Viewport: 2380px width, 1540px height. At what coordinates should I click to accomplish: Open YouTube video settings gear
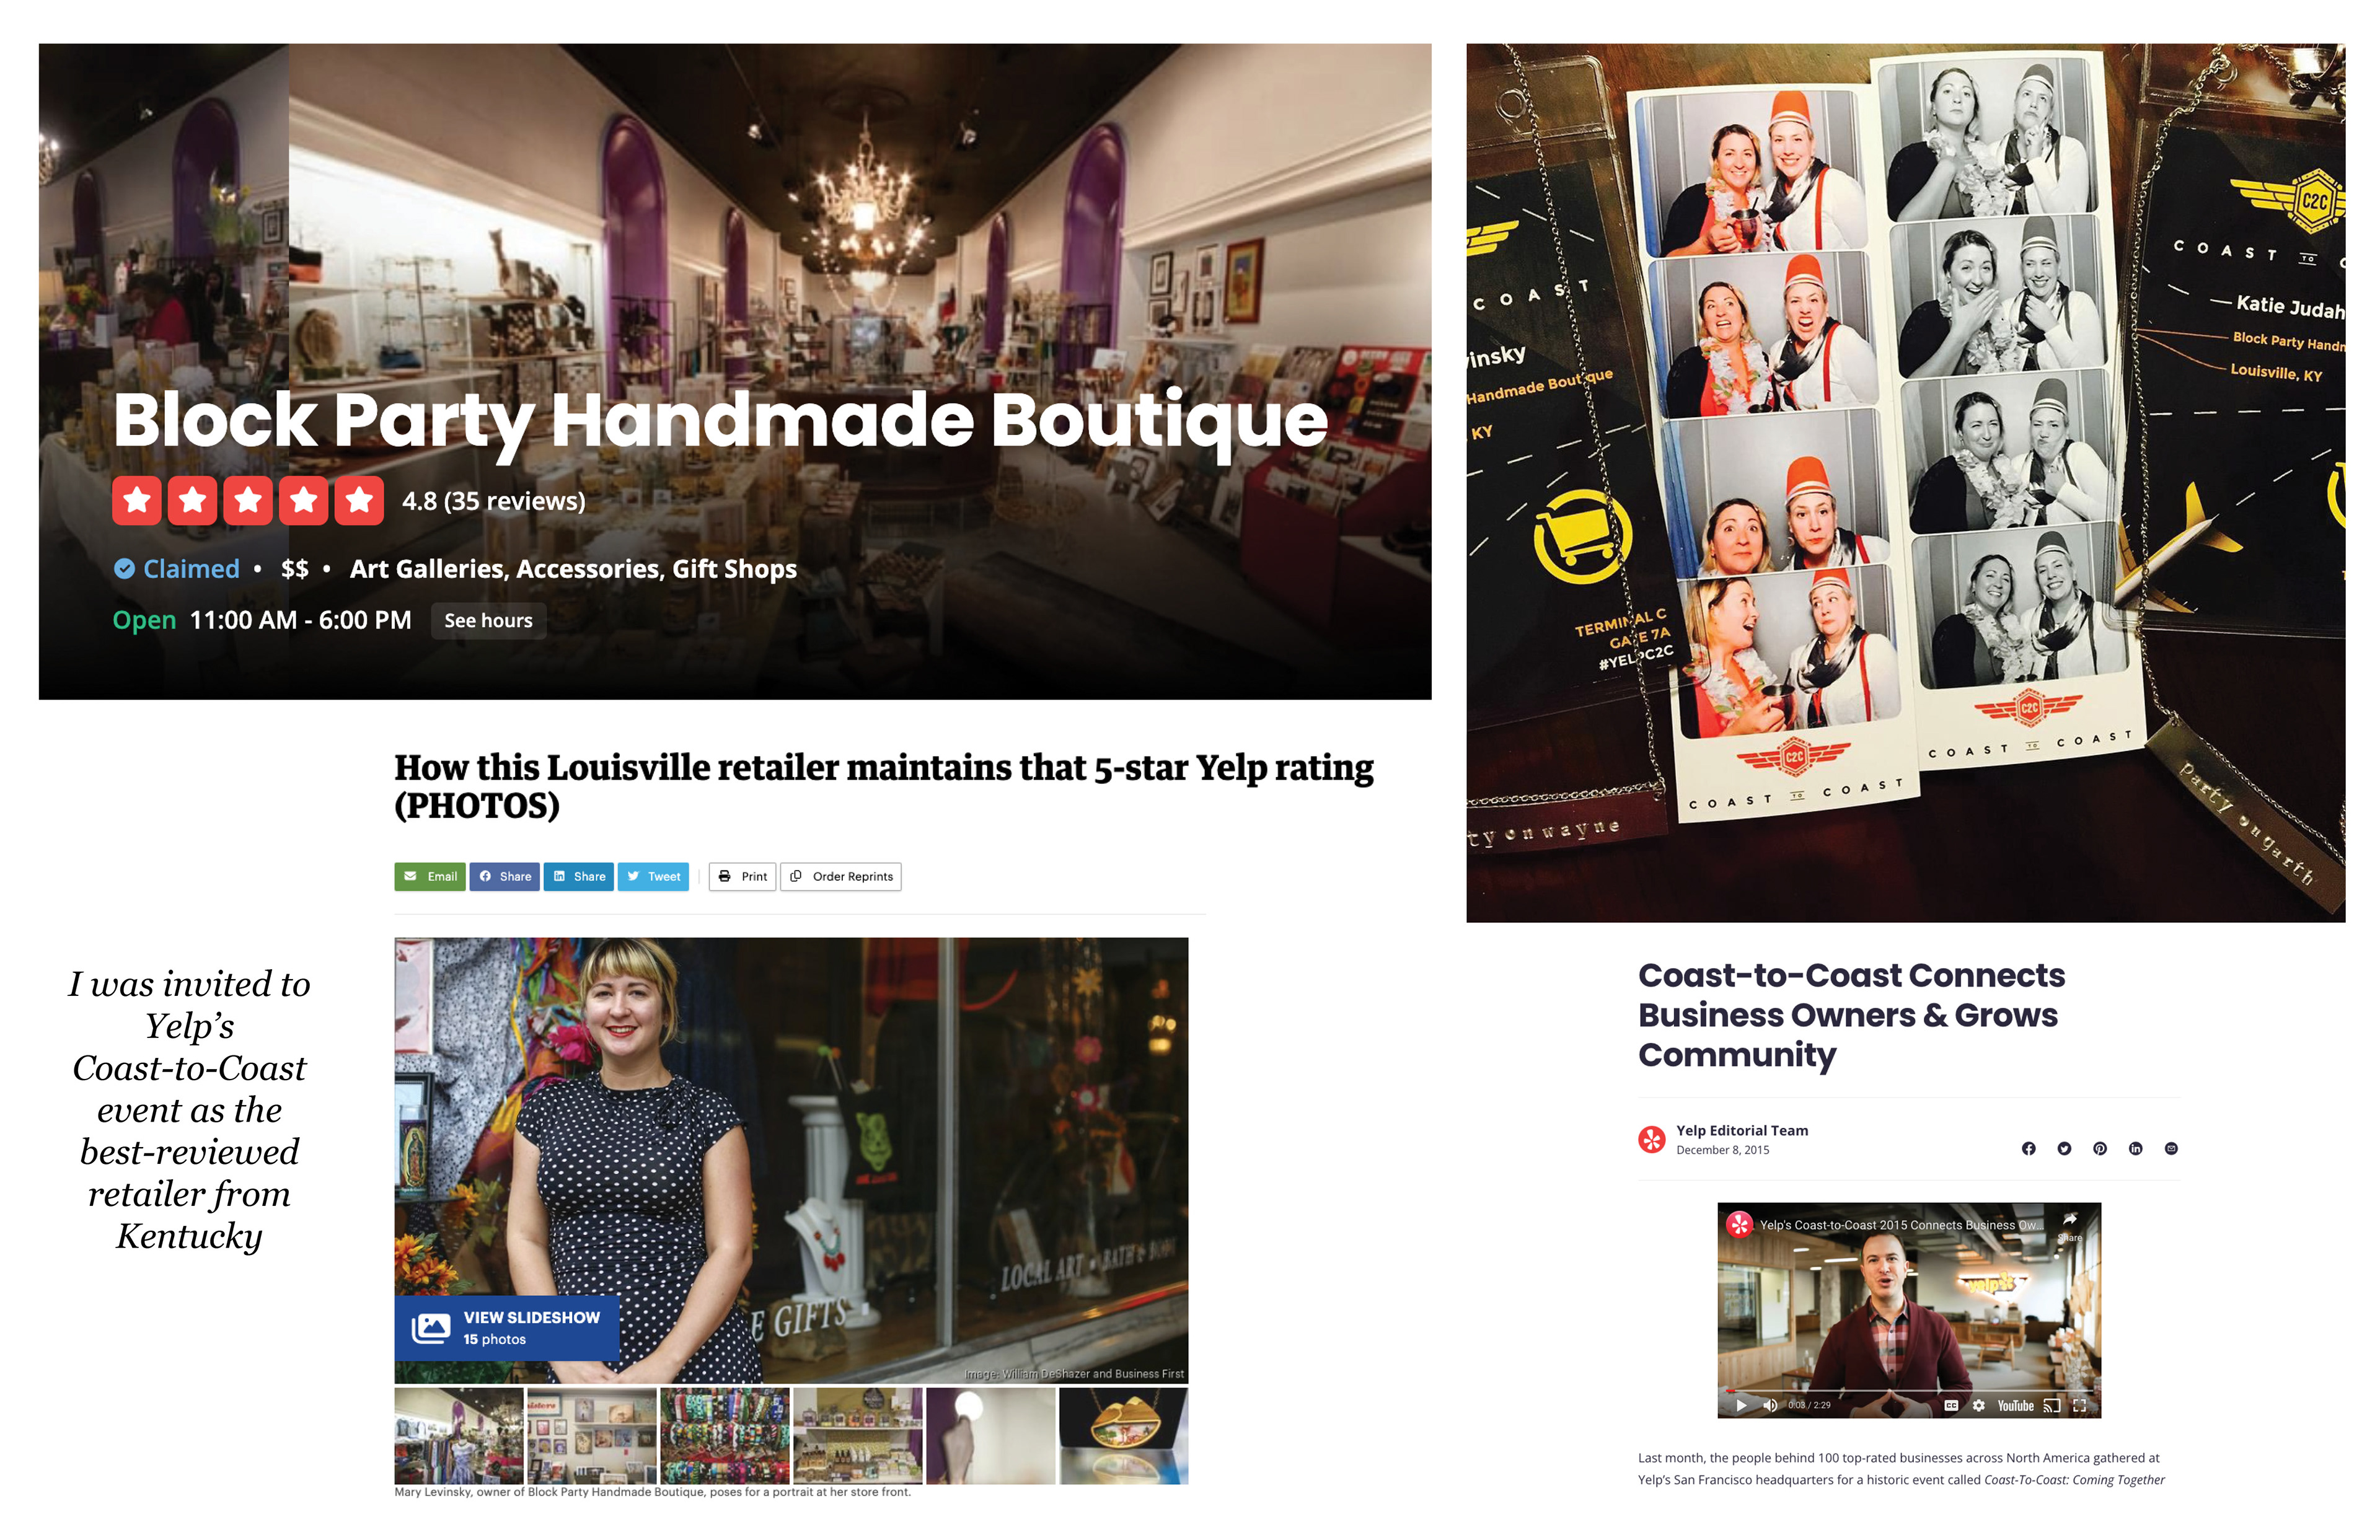click(x=1979, y=1405)
